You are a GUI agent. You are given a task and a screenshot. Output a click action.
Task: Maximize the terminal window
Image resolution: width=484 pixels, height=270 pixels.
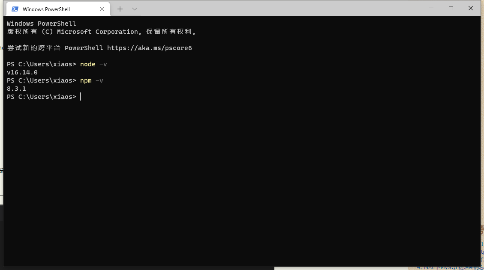(x=451, y=8)
